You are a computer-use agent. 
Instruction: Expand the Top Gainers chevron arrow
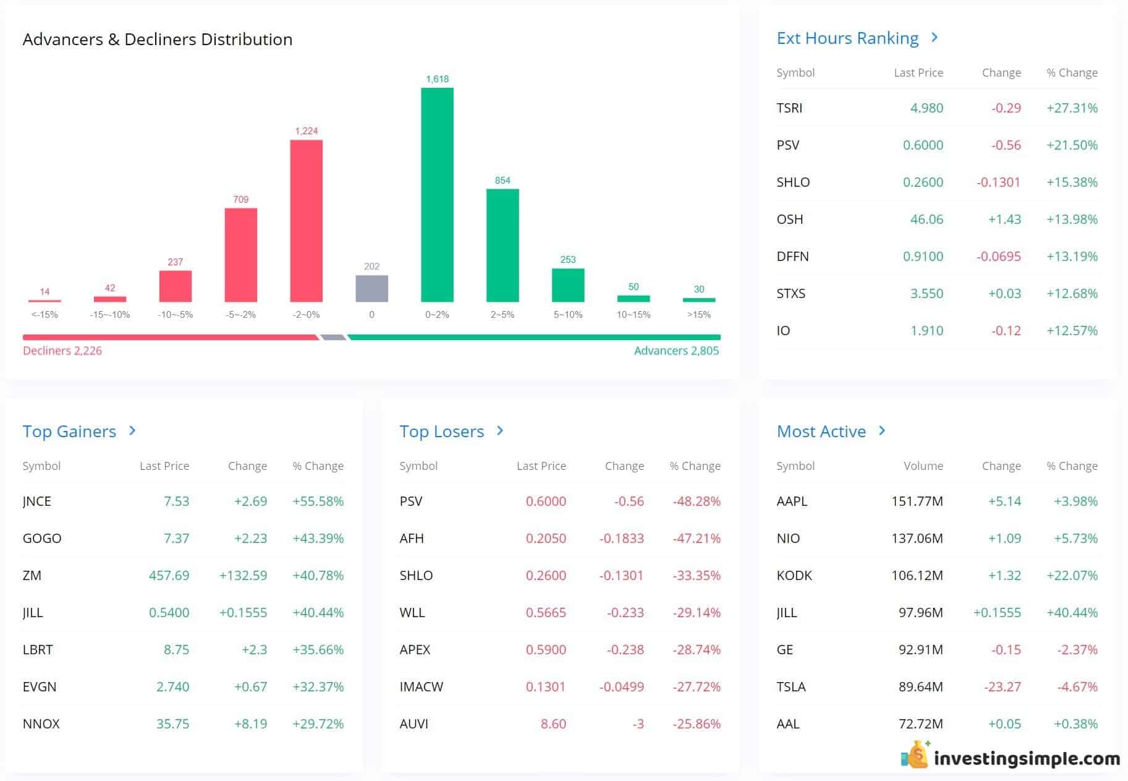pyautogui.click(x=132, y=430)
